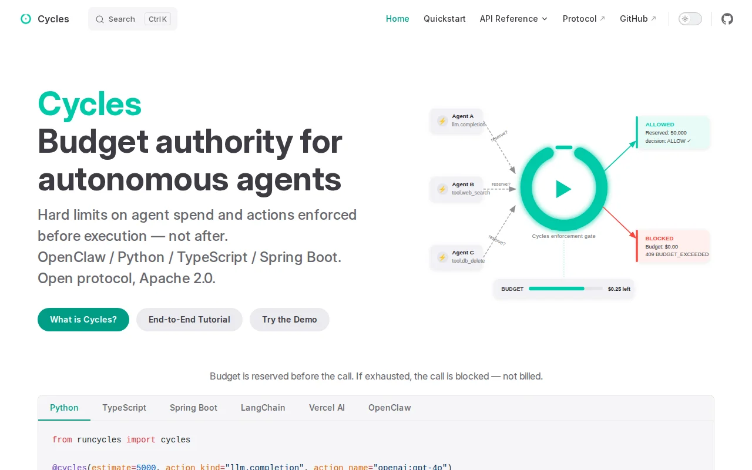This screenshot has height=470, width=752.
Task: Click the Cycles site title text
Action: tap(53, 19)
